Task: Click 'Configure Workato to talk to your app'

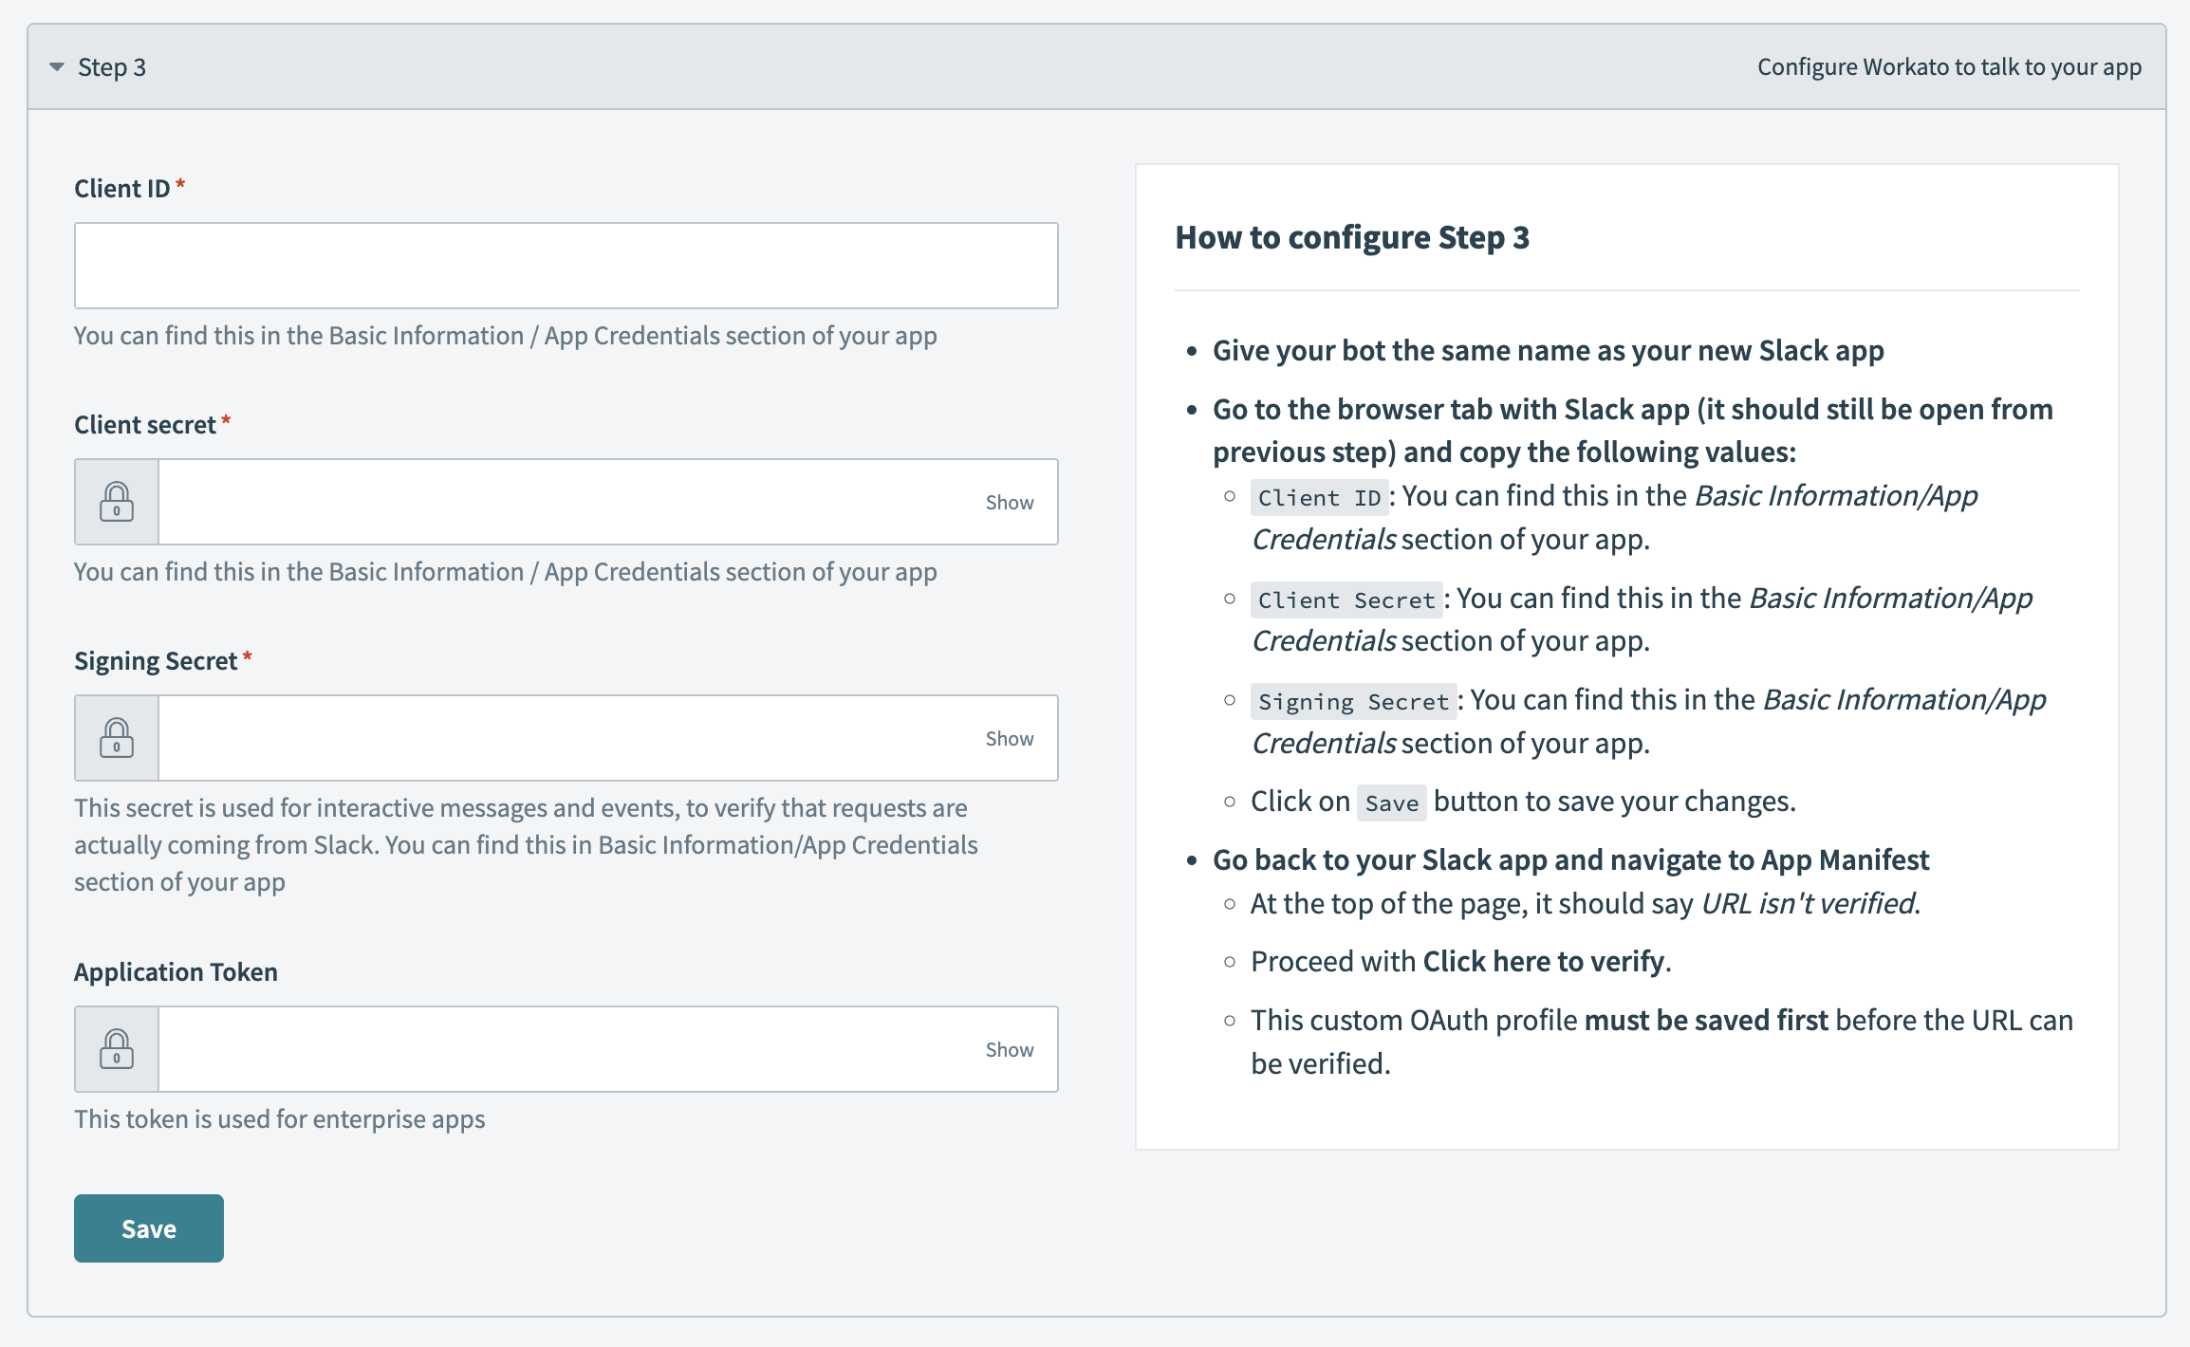Action: [1949, 67]
